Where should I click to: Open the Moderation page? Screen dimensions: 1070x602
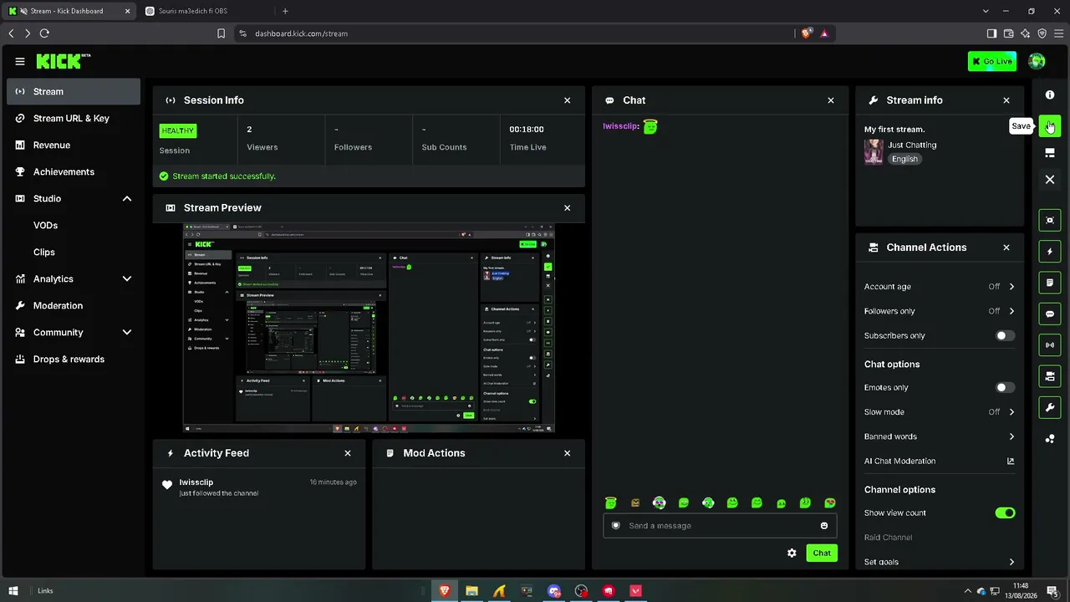pyautogui.click(x=74, y=306)
